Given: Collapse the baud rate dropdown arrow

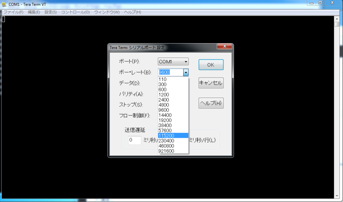Looking at the screenshot, I should pyautogui.click(x=186, y=72).
